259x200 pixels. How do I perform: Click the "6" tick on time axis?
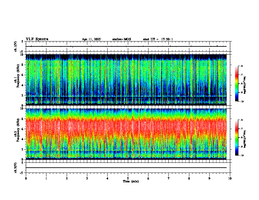pos(148,178)
